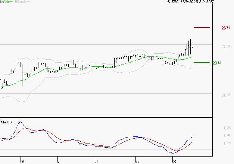
Task: Click the MACD peak near May
Action: tap(21, 122)
